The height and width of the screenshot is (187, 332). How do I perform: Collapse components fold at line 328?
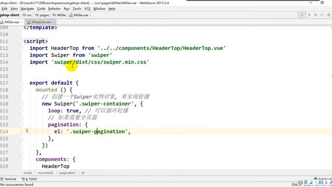21,159
